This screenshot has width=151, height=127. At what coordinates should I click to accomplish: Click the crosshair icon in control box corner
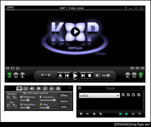(8, 88)
